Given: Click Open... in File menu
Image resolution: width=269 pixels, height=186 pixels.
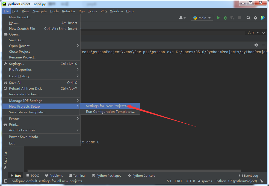Looking at the screenshot, I should point(41,34).
